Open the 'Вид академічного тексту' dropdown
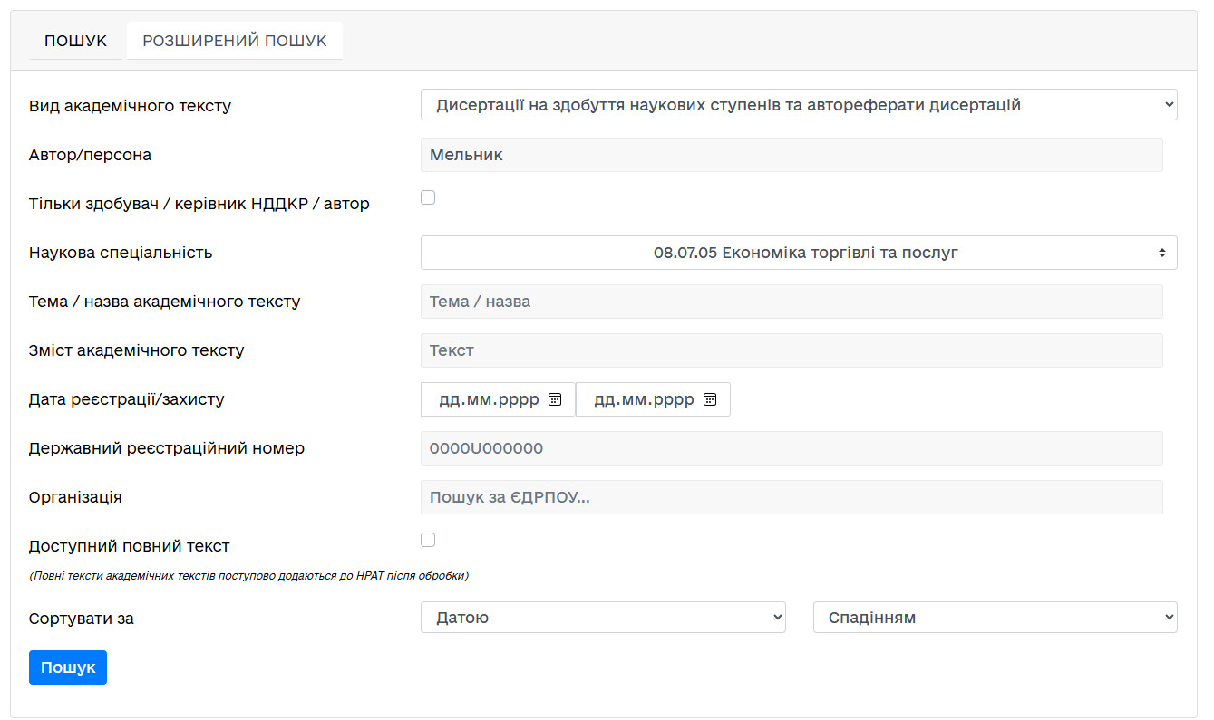1214x720 pixels. click(x=798, y=105)
